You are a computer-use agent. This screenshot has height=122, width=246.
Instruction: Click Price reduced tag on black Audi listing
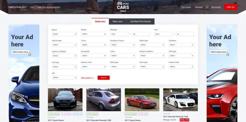[x=54, y=114]
